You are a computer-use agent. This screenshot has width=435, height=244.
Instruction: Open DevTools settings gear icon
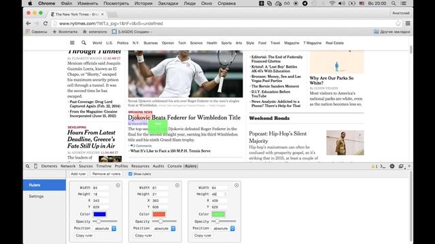[x=392, y=166]
